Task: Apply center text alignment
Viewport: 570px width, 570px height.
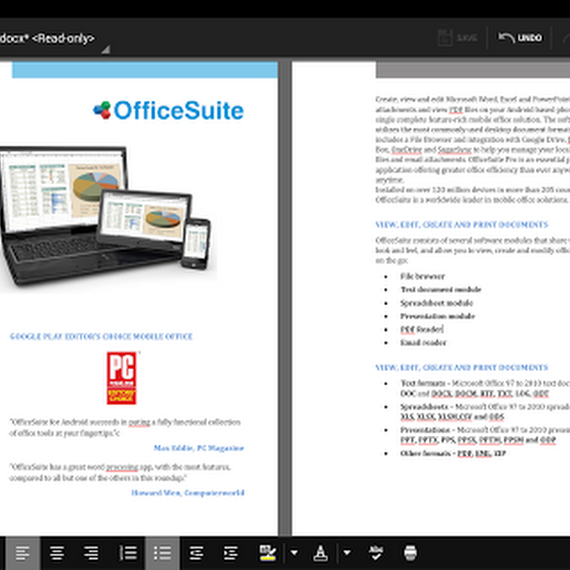Action: [57, 554]
